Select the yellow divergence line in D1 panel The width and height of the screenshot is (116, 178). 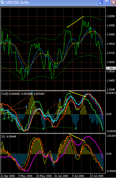[x=78, y=94]
